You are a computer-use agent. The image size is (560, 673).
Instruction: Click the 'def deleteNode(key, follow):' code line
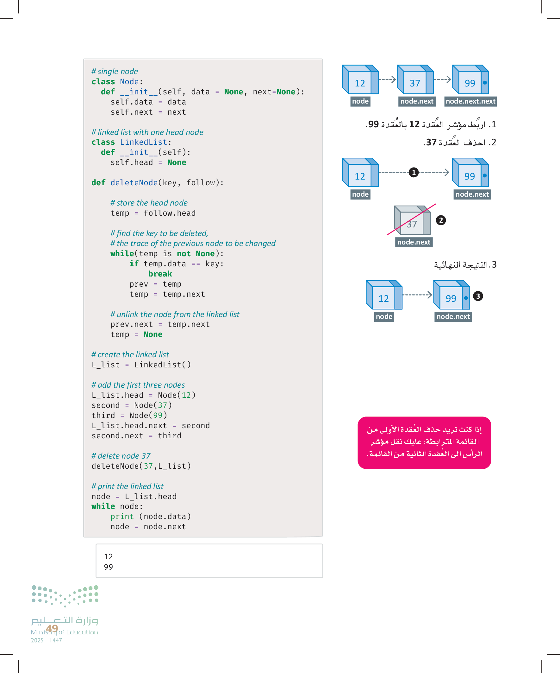click(x=158, y=183)
